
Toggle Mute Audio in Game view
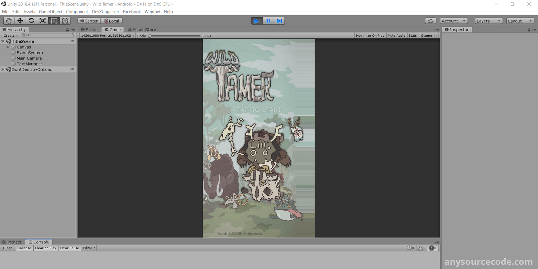tap(396, 36)
